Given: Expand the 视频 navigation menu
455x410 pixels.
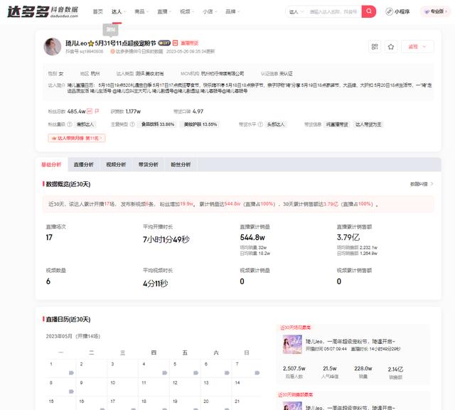Looking at the screenshot, I should [187, 11].
